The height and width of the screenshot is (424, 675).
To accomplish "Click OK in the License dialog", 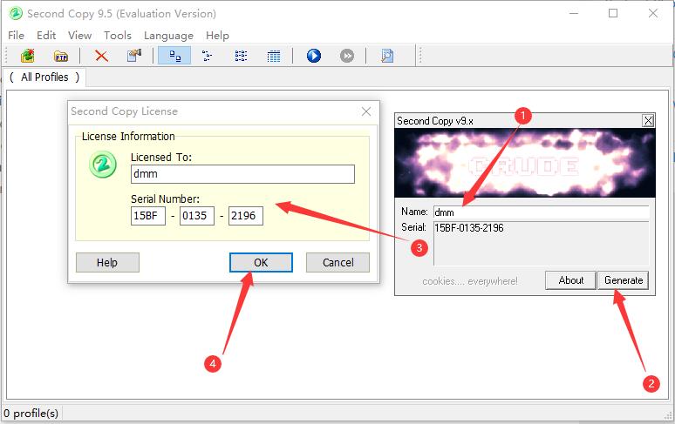I will click(x=261, y=262).
